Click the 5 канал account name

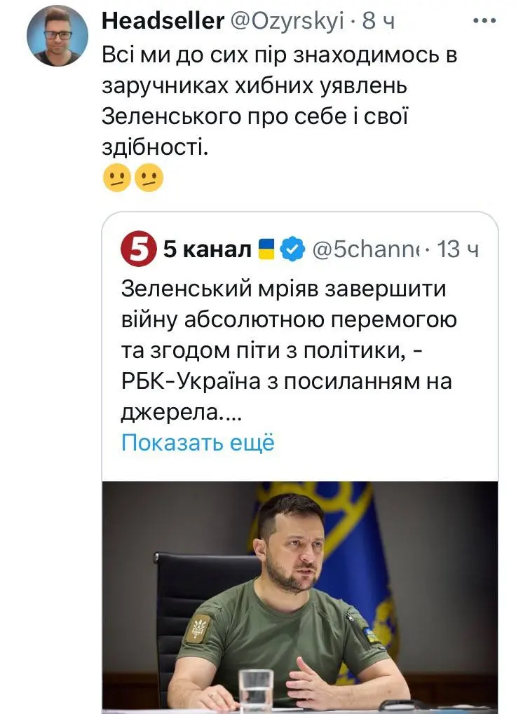point(207,249)
